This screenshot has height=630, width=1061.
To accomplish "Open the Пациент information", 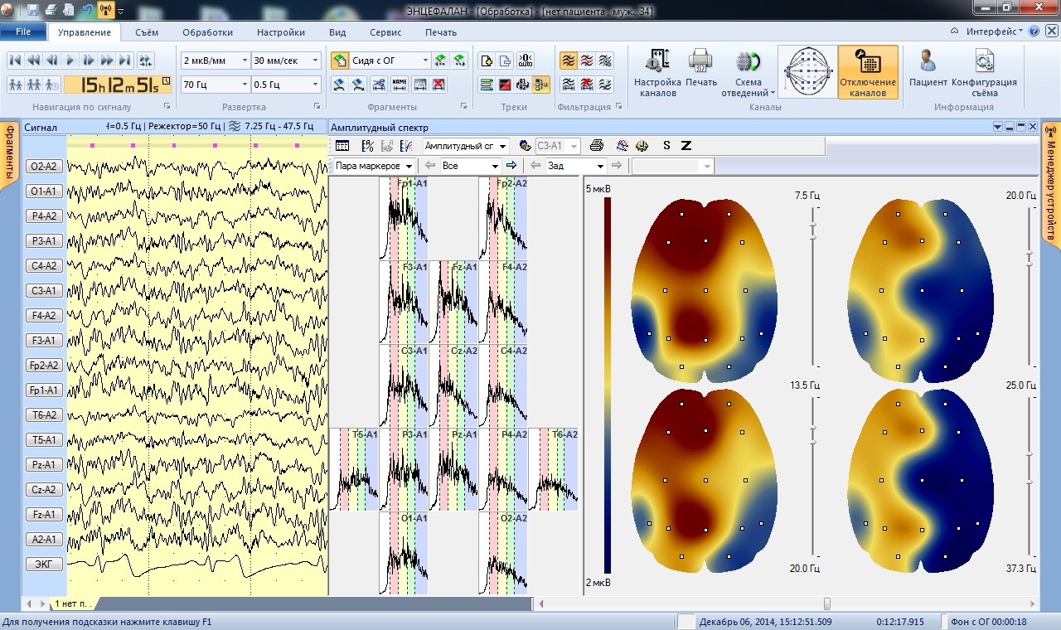I will [928, 69].
